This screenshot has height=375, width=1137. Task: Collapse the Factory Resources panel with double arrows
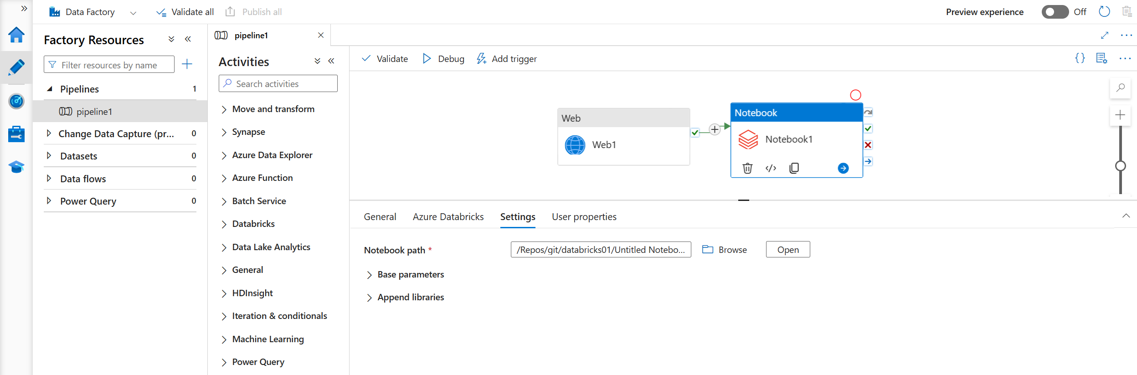tap(188, 39)
